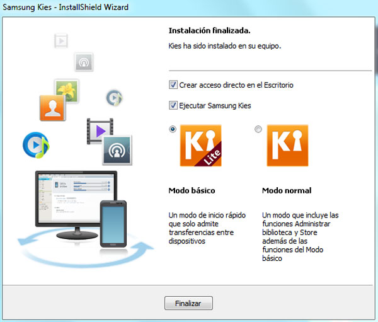Image resolution: width=378 pixels, height=322 pixels.
Task: Toggle the Ejecutar Samsung Kies checkbox
Action: tap(173, 105)
